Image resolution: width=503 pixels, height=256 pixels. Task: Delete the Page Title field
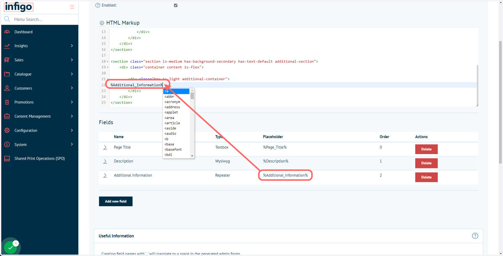(426, 149)
